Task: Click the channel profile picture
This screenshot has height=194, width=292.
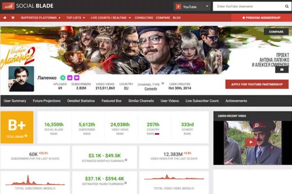Action: coord(21,79)
